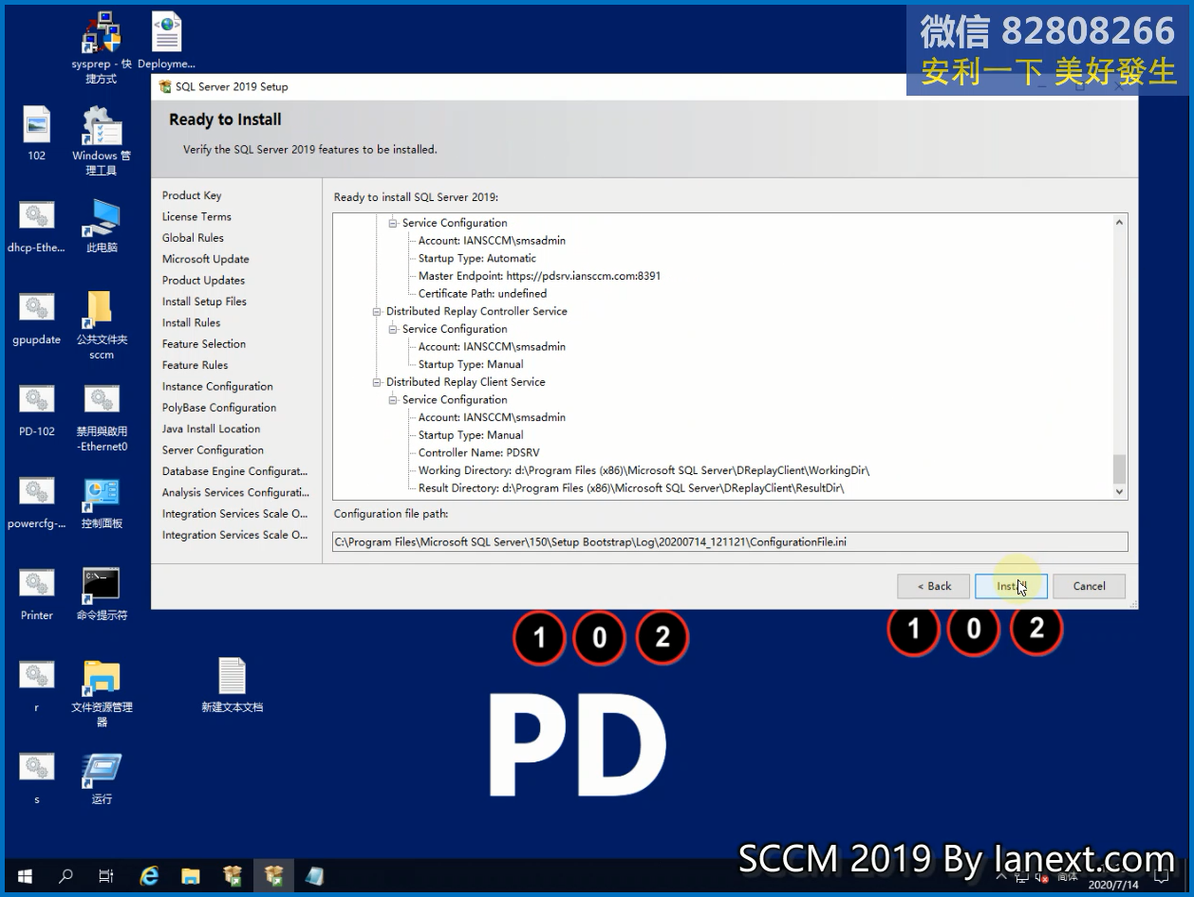Screen dimensions: 1194x897
Task: Click the summary tree scrollbar thumb
Action: (1119, 469)
